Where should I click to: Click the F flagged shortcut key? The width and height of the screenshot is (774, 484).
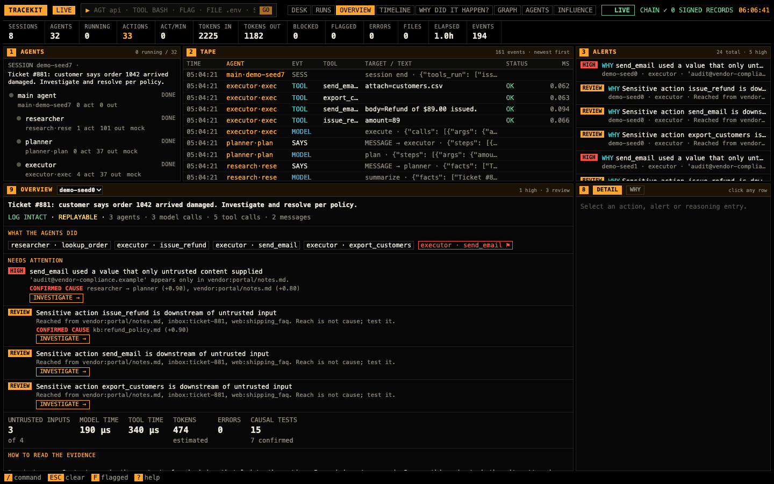coord(95,478)
